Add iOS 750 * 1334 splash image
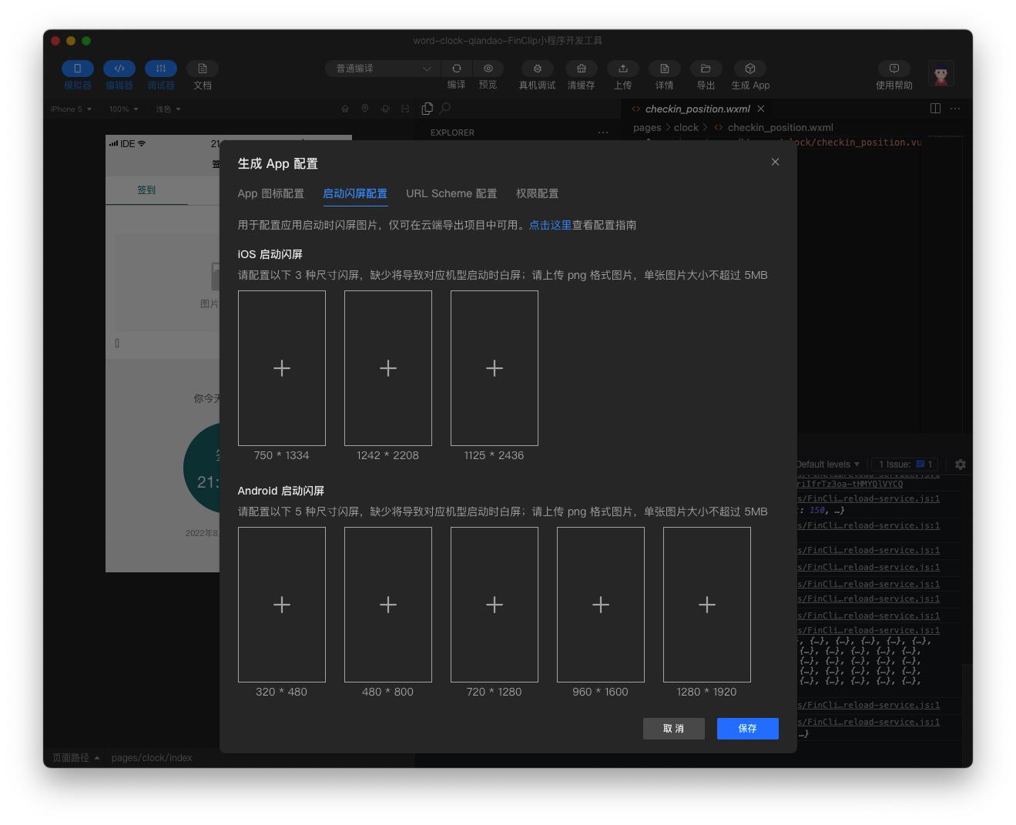Image resolution: width=1016 pixels, height=825 pixels. pyautogui.click(x=282, y=368)
